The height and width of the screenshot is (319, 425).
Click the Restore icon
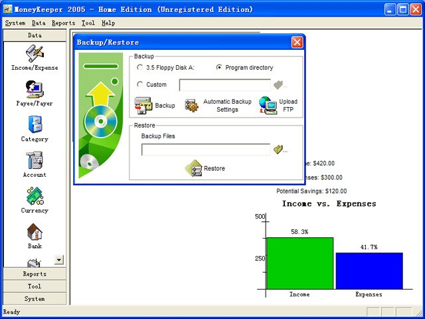tap(193, 168)
